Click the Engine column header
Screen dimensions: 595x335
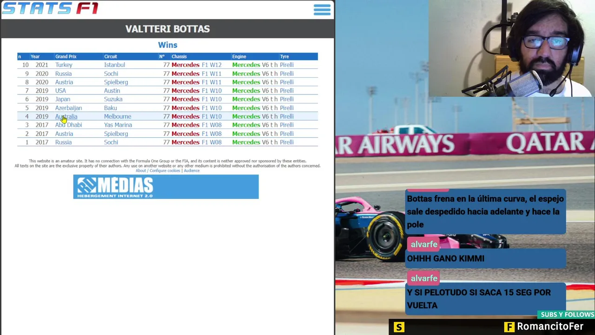(239, 56)
